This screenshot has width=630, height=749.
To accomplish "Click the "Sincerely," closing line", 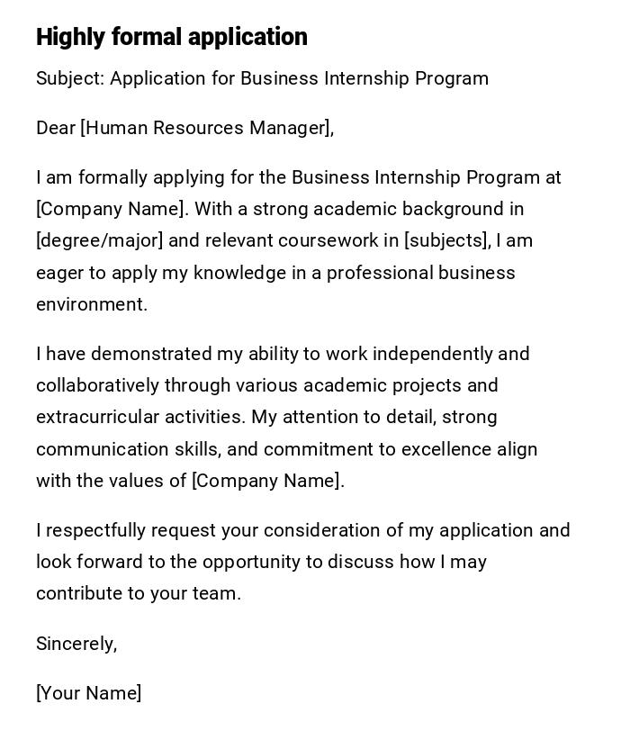I will [x=76, y=644].
